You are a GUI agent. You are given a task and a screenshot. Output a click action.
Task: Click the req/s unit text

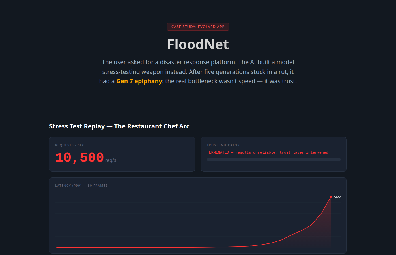click(111, 160)
